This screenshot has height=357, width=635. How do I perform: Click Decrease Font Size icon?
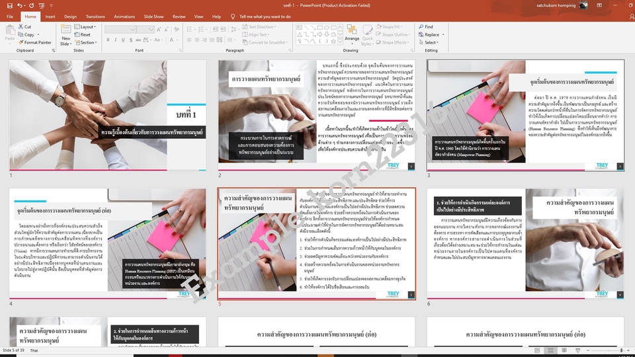point(167,30)
